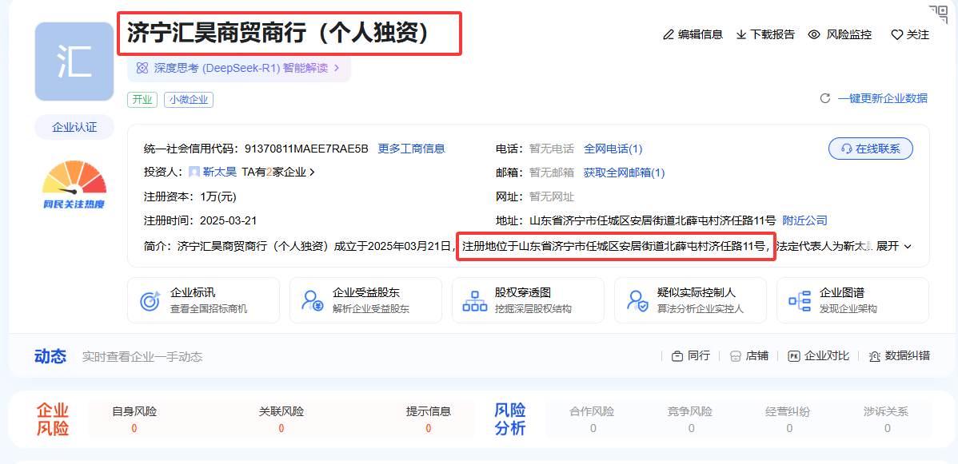
Task: Open the 股权穿透图 equity structure icon
Action: tap(475, 299)
